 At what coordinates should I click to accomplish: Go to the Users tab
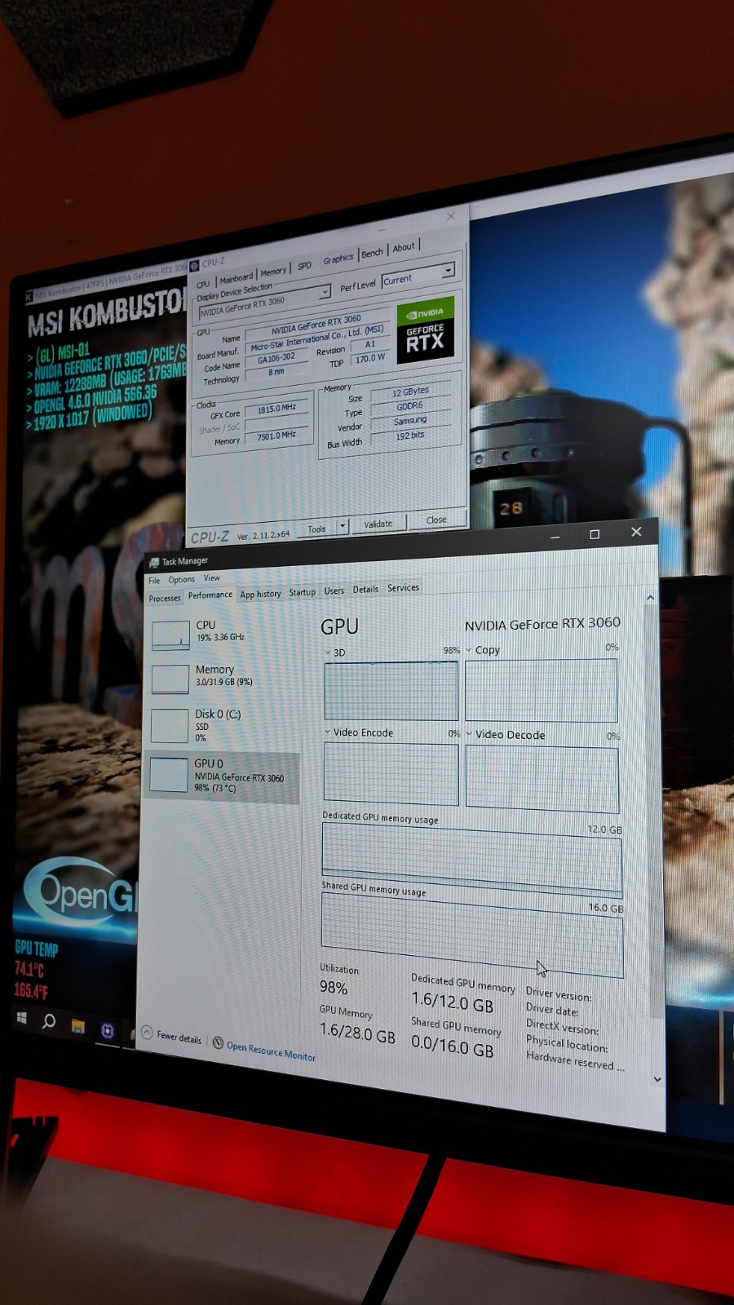(x=334, y=591)
